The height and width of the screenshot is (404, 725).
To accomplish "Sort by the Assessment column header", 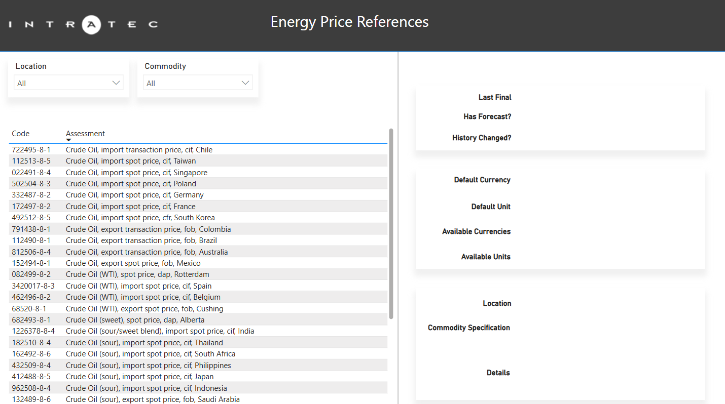I will 85,134.
